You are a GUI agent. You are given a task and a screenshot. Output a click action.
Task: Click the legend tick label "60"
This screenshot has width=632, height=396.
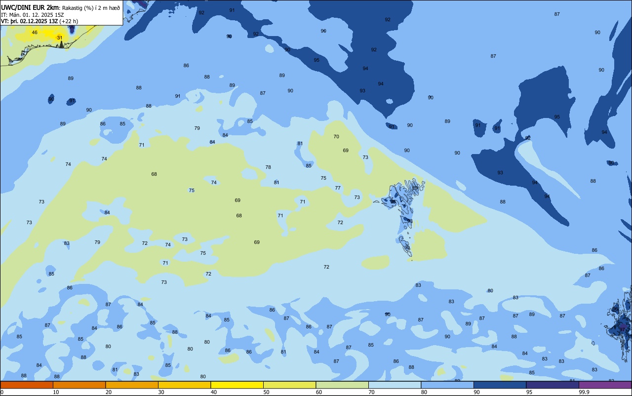[x=319, y=392]
